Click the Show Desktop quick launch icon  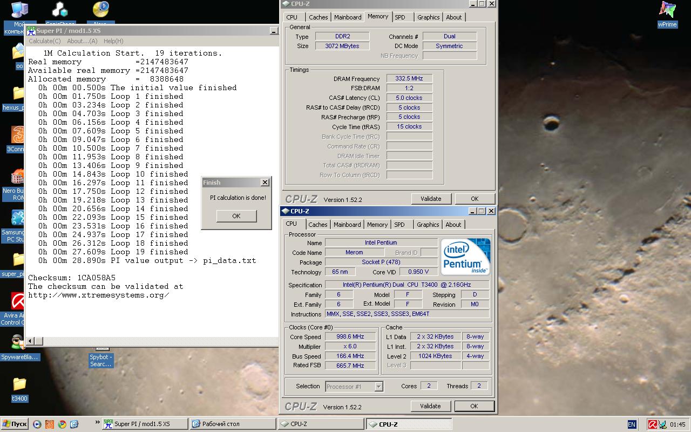point(74,424)
